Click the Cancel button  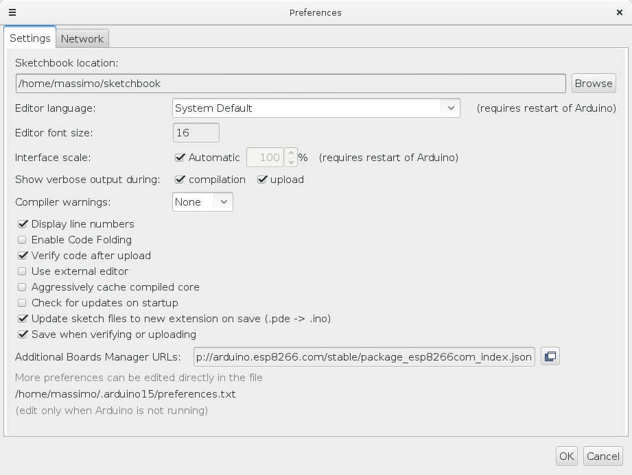point(602,456)
